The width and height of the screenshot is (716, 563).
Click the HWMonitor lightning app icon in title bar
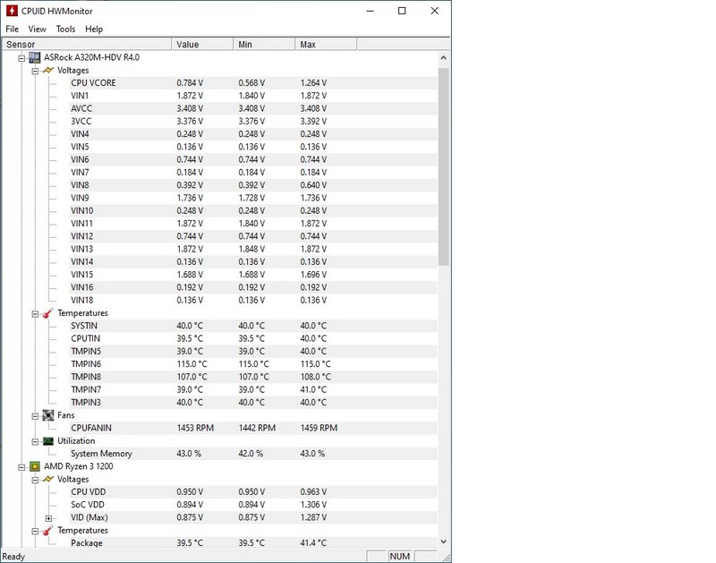pos(12,11)
